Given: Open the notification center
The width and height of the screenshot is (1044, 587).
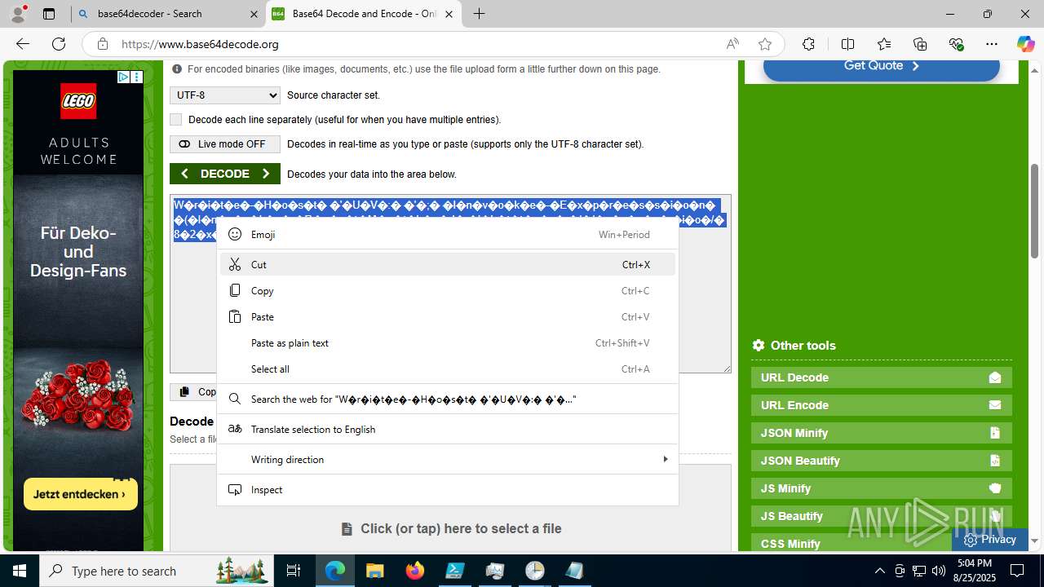Looking at the screenshot, I should coord(1017,571).
